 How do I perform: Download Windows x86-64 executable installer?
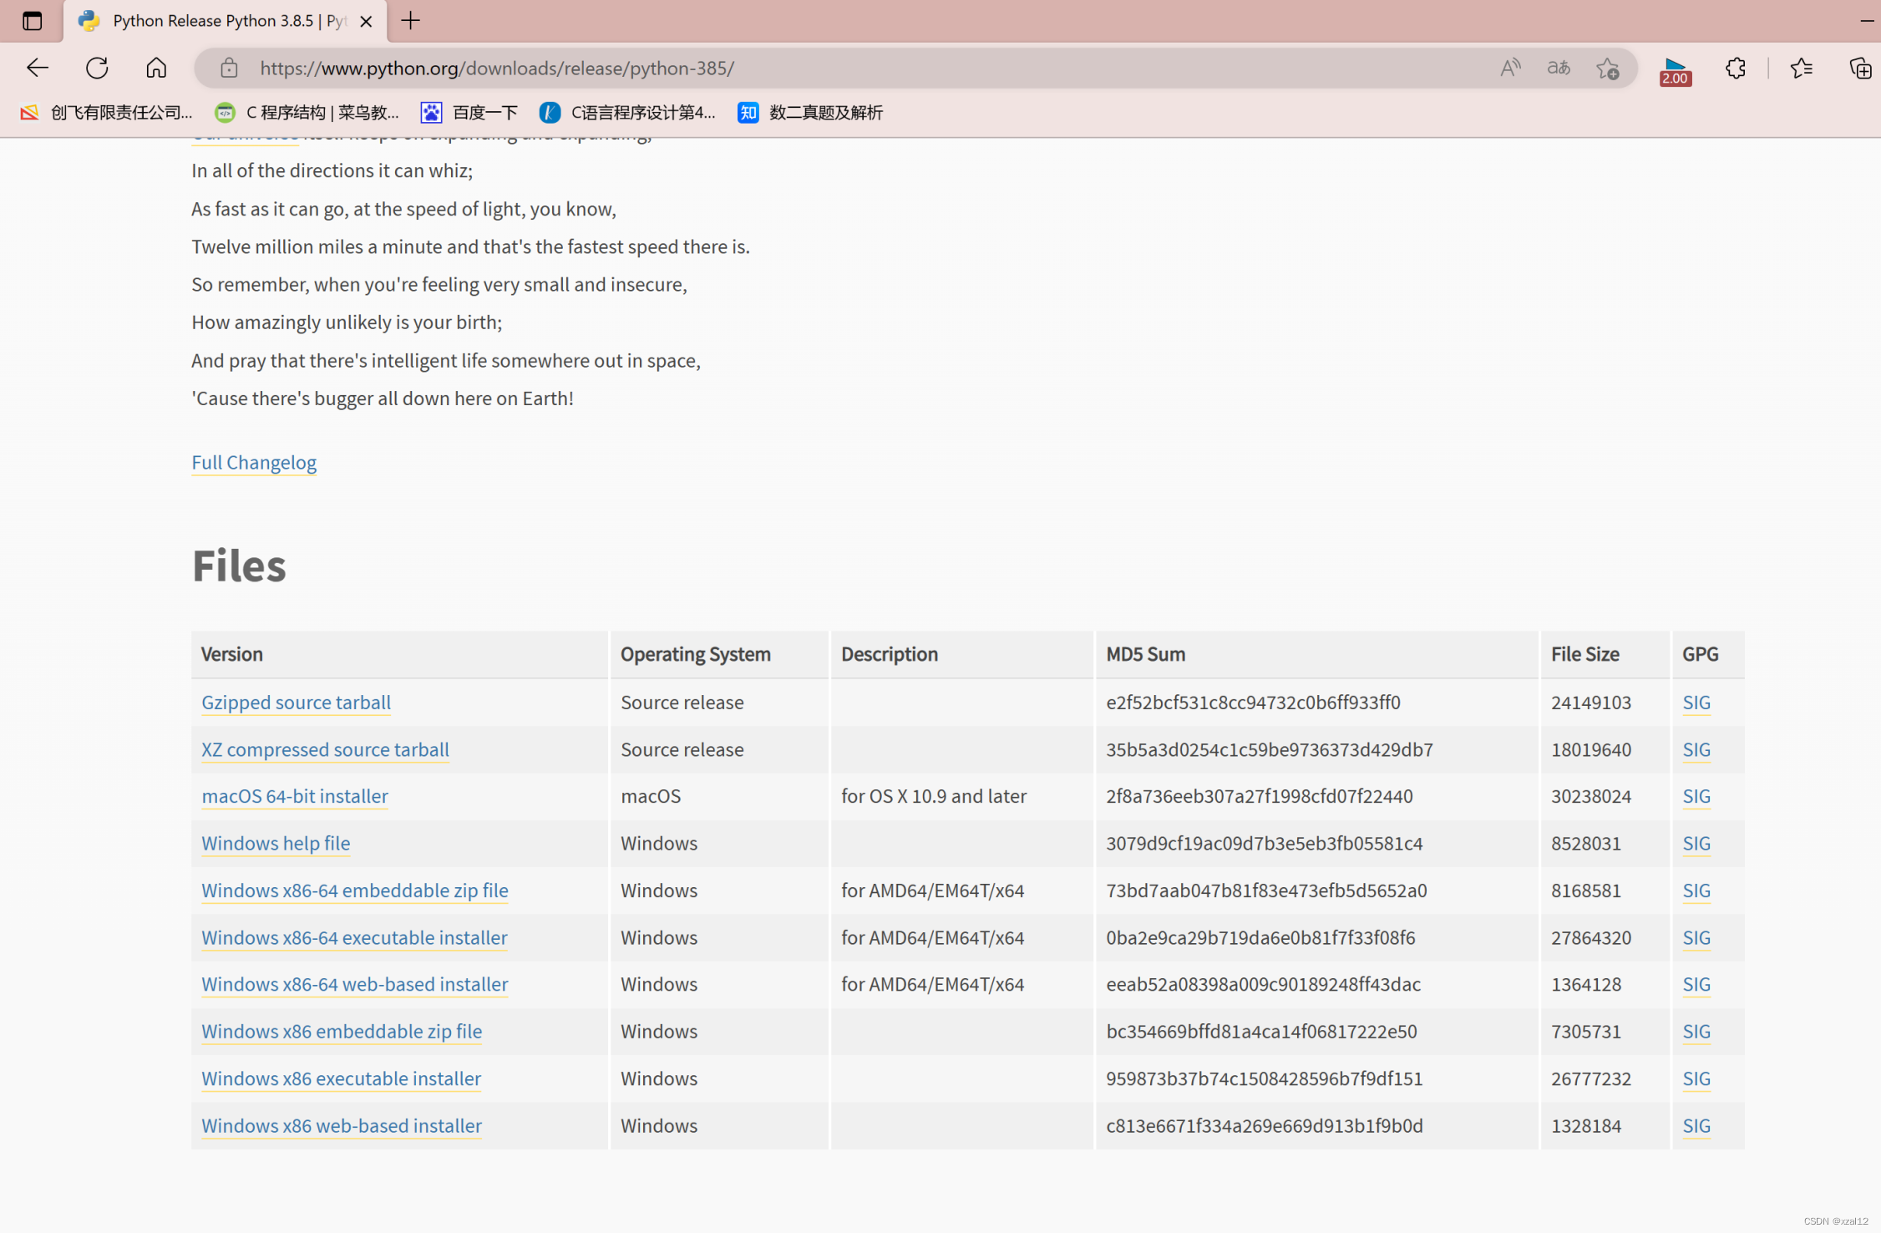(354, 937)
